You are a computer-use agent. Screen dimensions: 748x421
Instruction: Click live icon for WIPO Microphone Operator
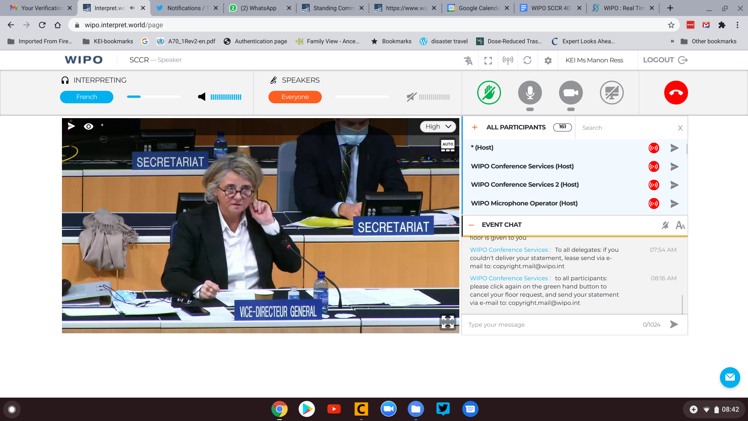pos(654,203)
